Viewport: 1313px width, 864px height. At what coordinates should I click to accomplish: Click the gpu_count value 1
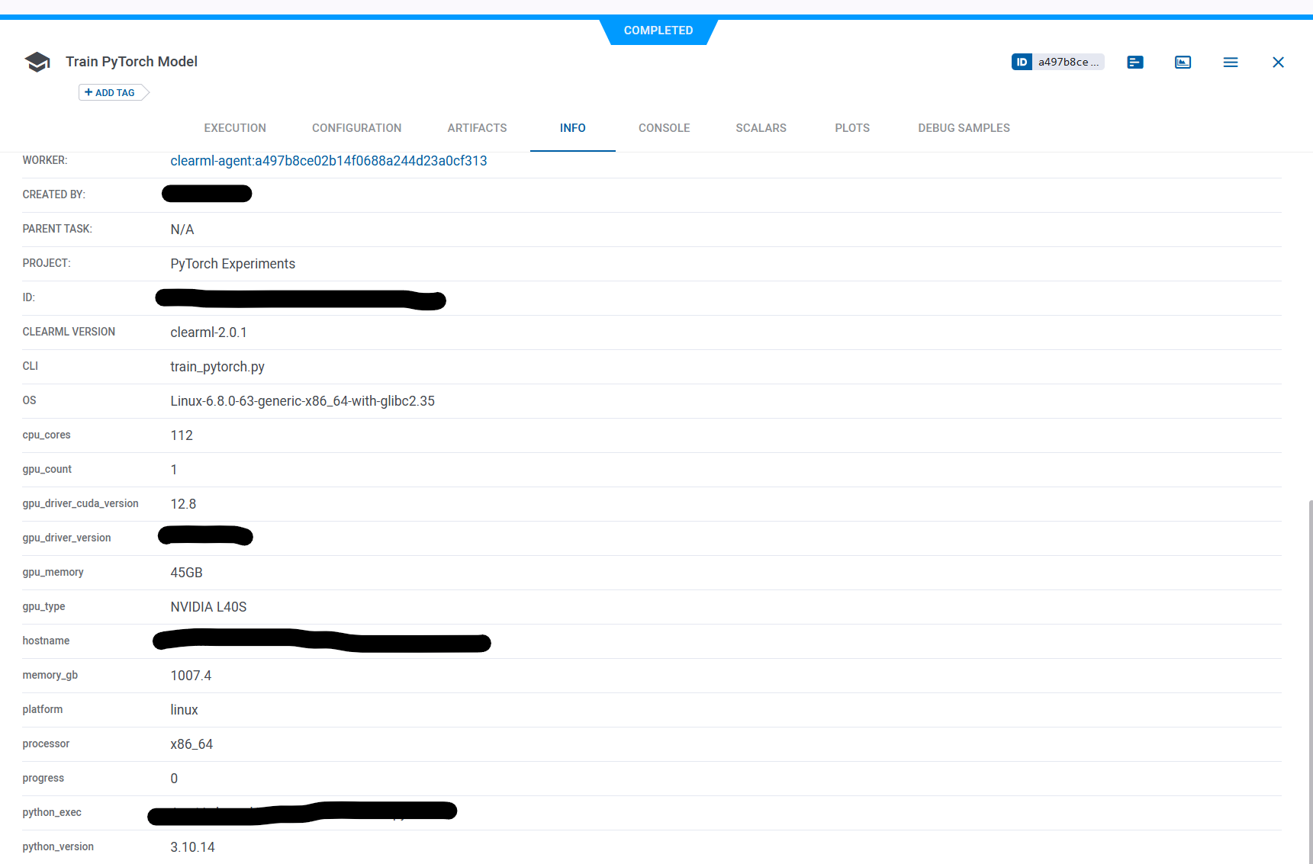pos(174,470)
